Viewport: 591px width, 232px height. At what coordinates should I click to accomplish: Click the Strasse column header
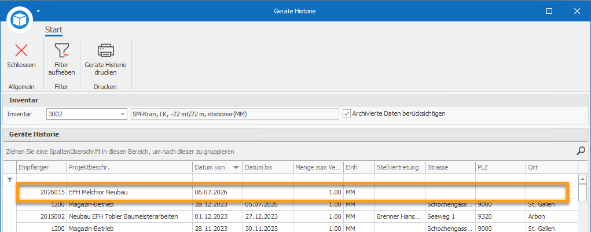[450, 167]
